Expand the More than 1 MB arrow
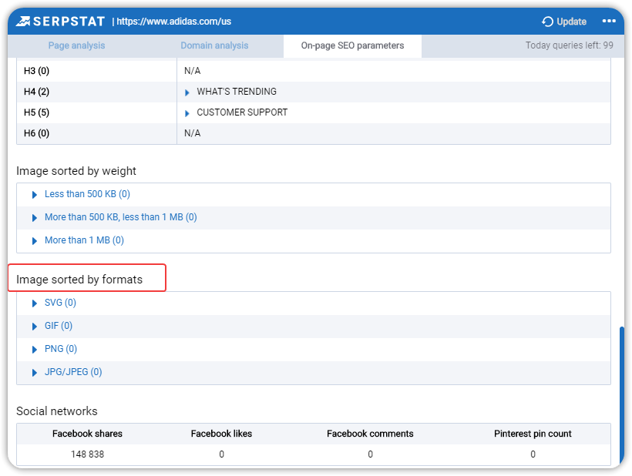 (x=35, y=241)
